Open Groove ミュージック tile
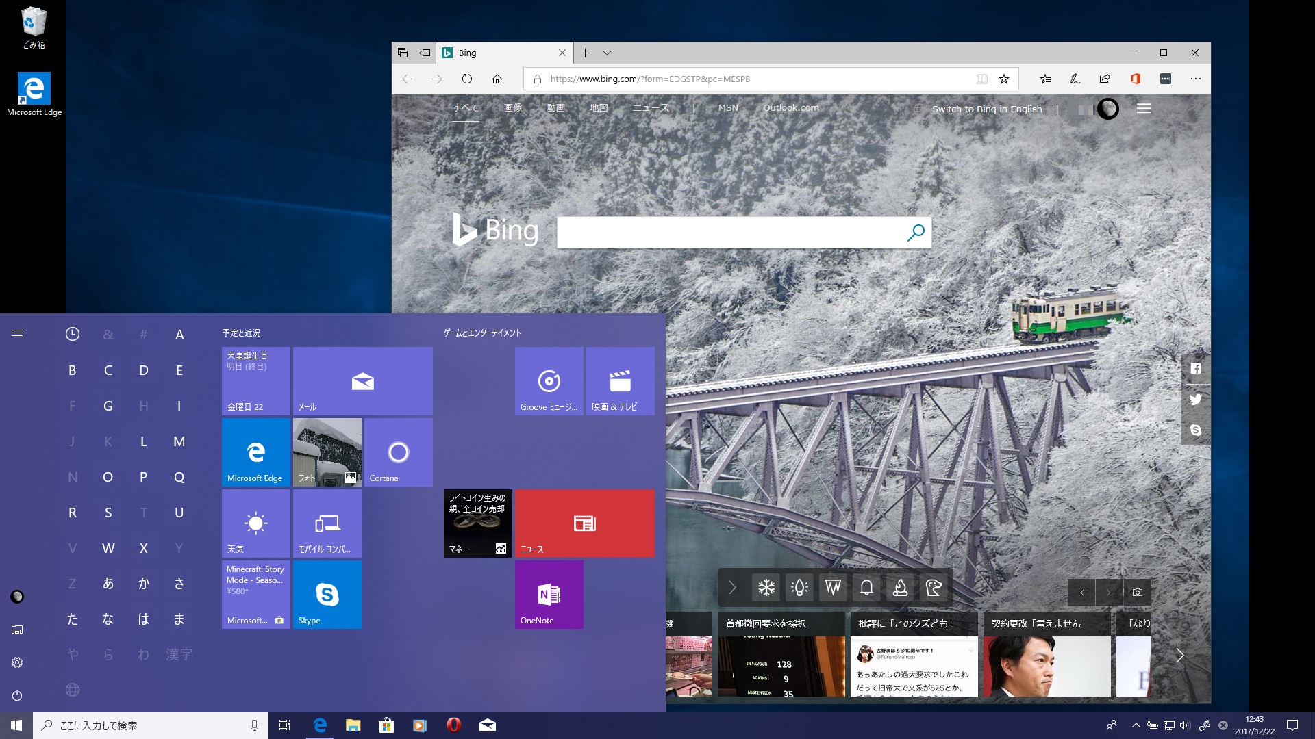Screen dimensions: 1315x739 pyautogui.click(x=549, y=381)
